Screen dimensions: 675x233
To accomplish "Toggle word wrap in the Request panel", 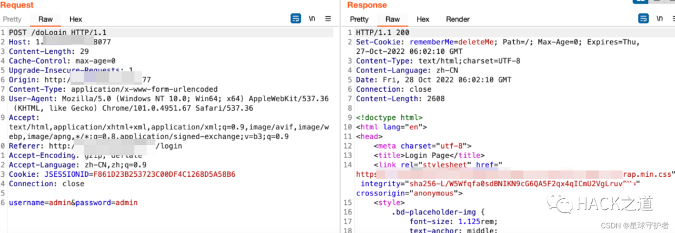I will coord(296,19).
